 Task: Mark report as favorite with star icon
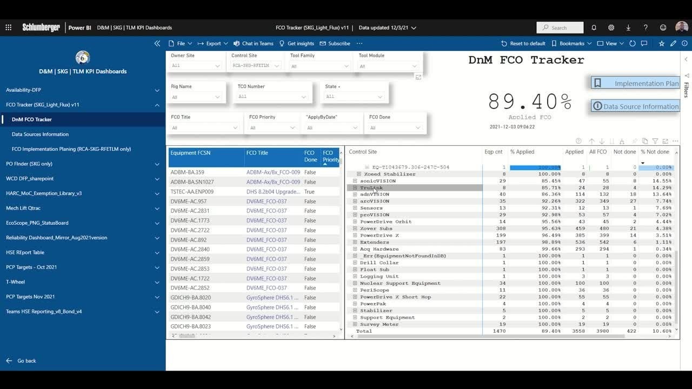[x=662, y=43]
